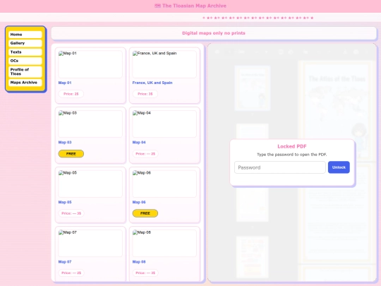This screenshot has height=286, width=381.
Task: Click the price tag under Map 04
Action: coord(145,154)
